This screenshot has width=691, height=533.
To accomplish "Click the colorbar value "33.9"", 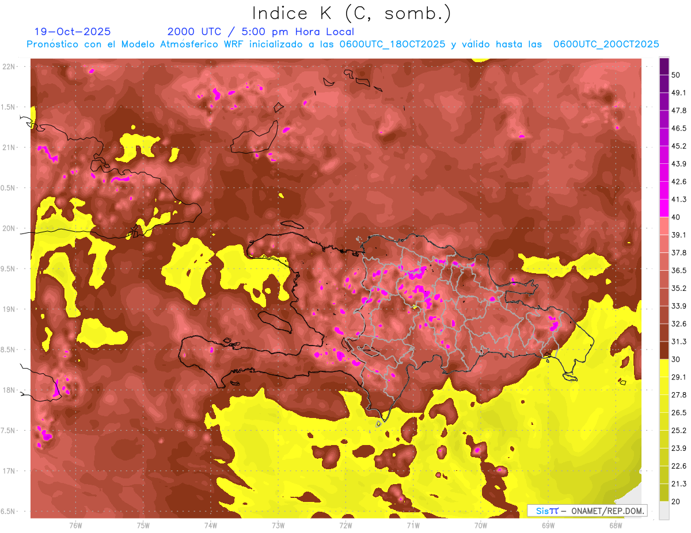I will (x=678, y=306).
